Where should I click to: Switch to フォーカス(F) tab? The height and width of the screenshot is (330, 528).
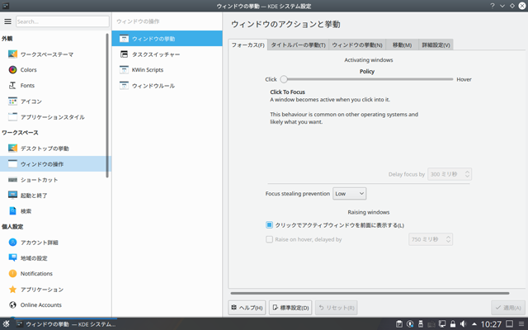point(247,45)
